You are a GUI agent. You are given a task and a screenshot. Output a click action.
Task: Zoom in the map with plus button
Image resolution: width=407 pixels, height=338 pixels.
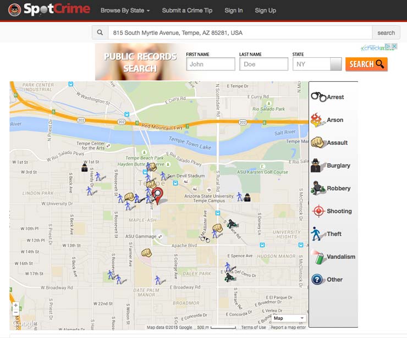(x=15, y=306)
